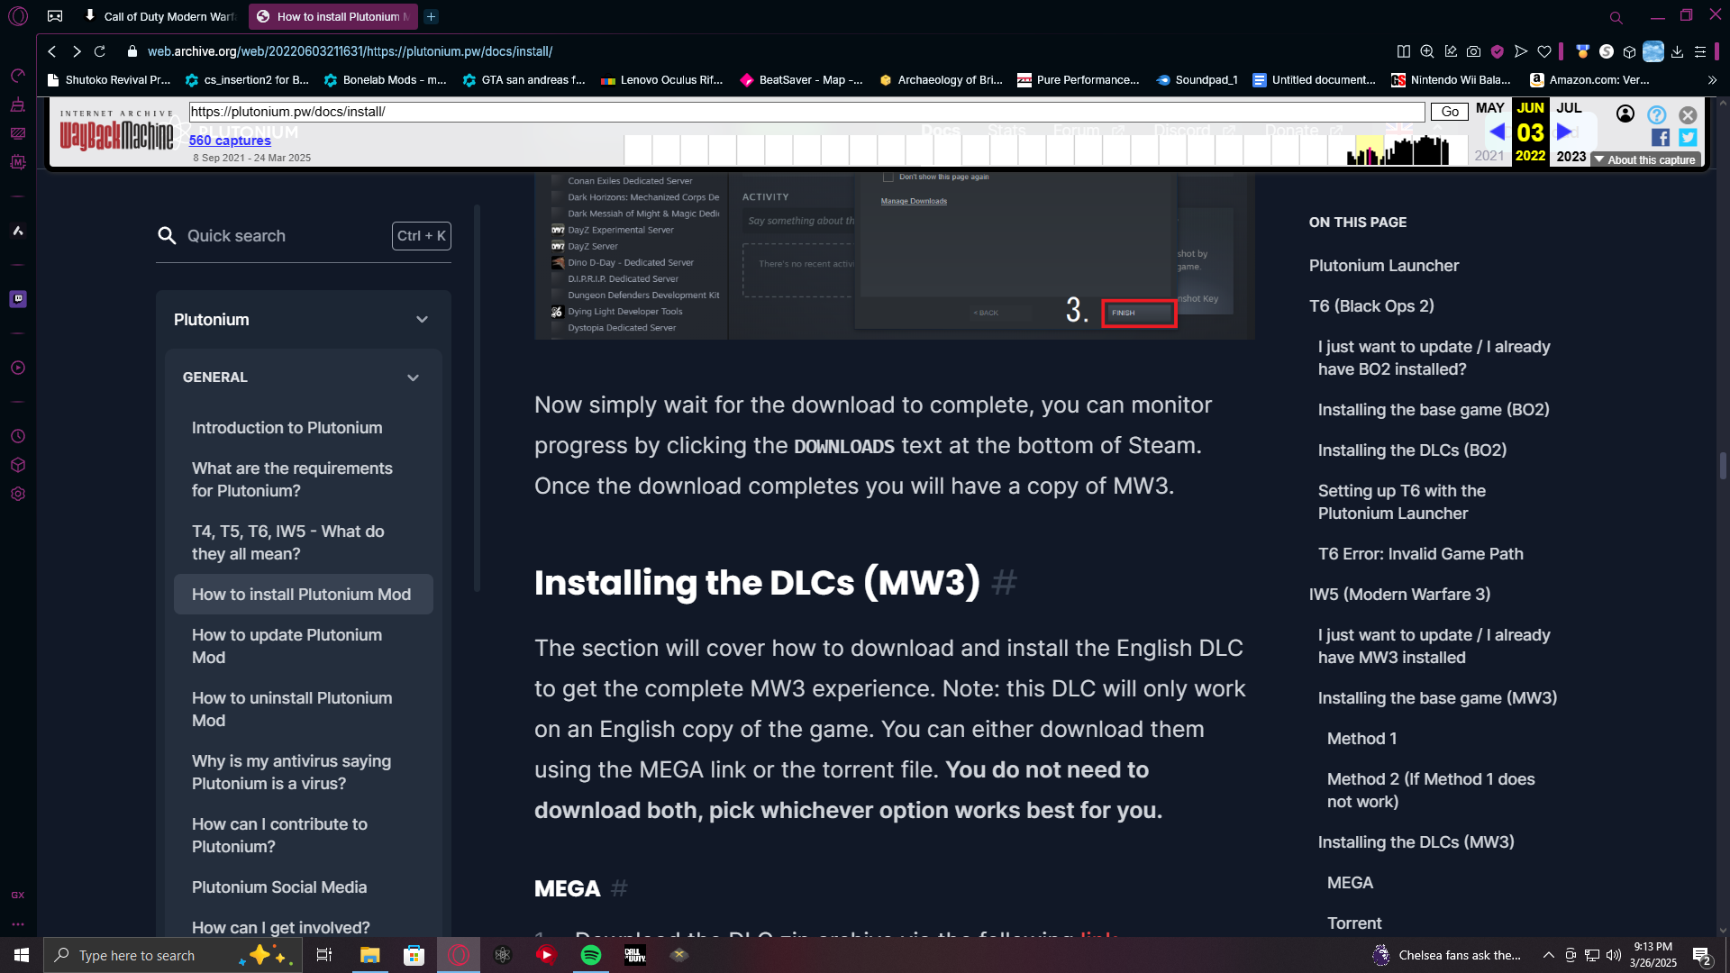Click the heart bookmark icon in address bar
Image resolution: width=1730 pixels, height=973 pixels.
(x=1544, y=51)
